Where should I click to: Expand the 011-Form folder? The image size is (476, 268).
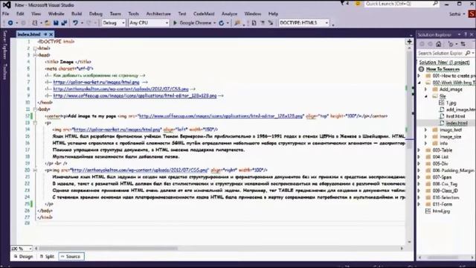tap(419, 204)
